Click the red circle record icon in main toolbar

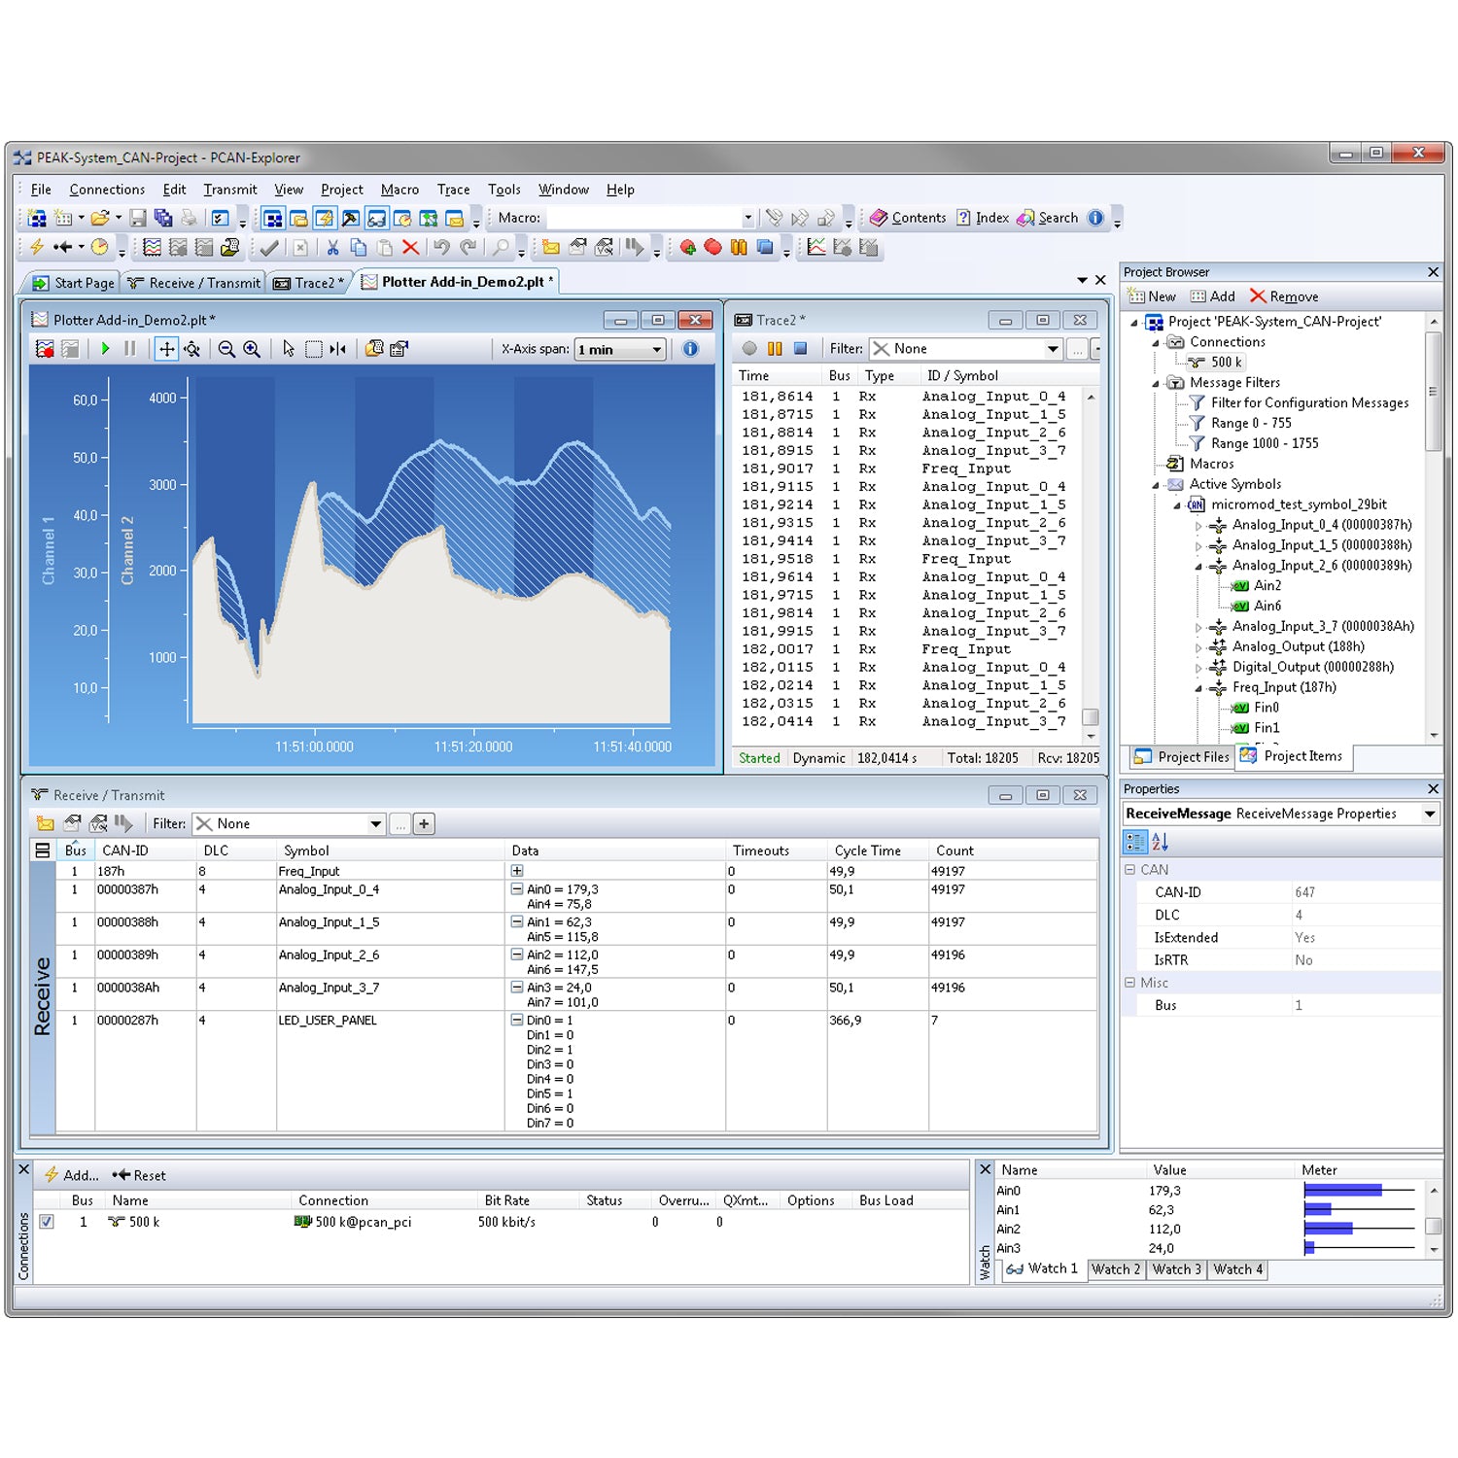pos(712,248)
